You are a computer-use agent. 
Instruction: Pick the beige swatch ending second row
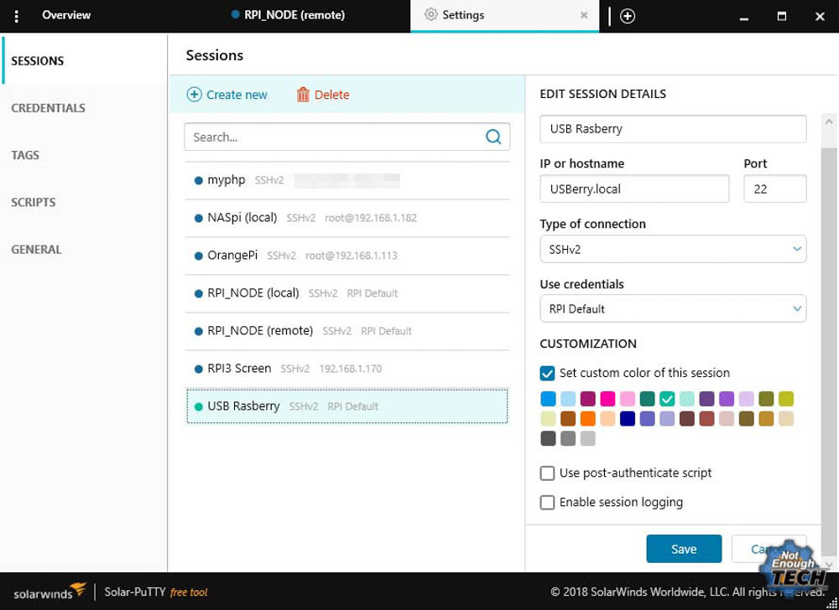785,419
